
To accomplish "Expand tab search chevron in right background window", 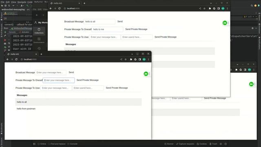I will [x=237, y=65].
